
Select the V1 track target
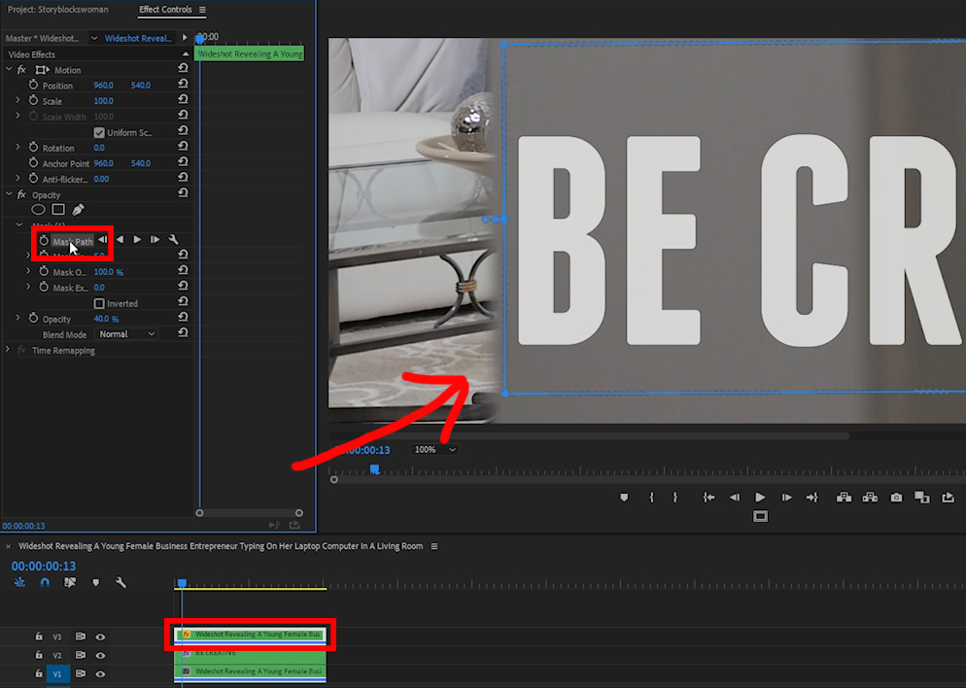point(57,673)
